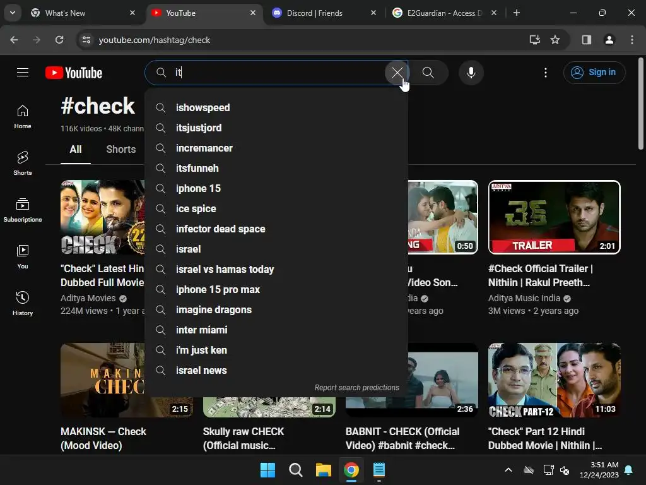Choose the ishowspeed suggestion

tap(276, 107)
